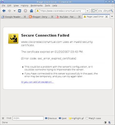
Task: Open the back/forward history dropdown arrow
Action: tap(14, 11)
